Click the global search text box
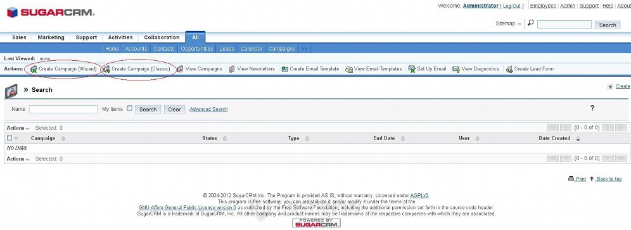 pos(564,25)
